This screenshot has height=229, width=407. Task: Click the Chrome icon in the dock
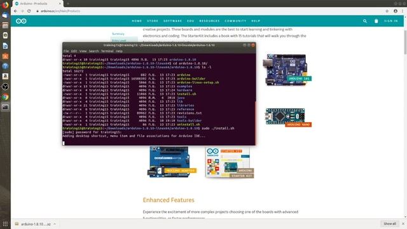pyautogui.click(x=5, y=97)
